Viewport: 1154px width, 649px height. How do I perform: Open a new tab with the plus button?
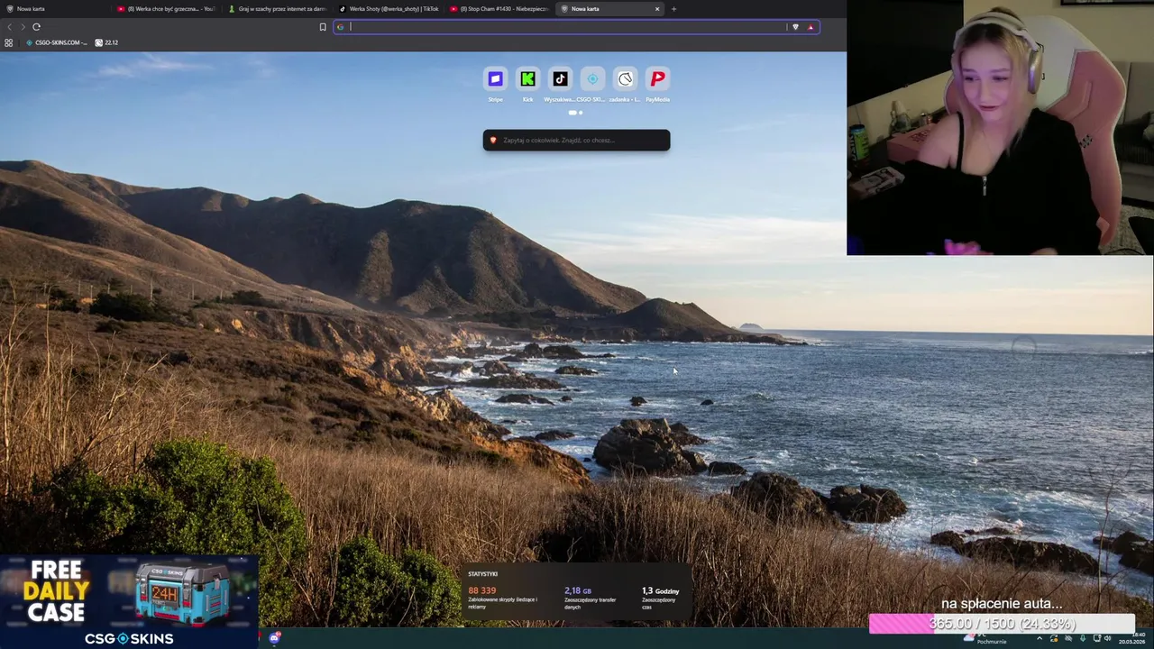click(x=673, y=9)
